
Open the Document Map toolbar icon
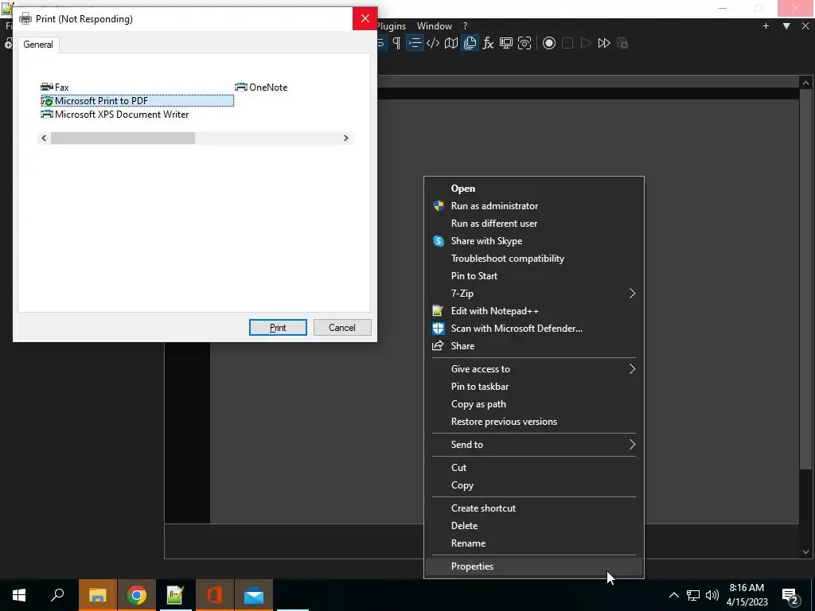pyautogui.click(x=451, y=43)
